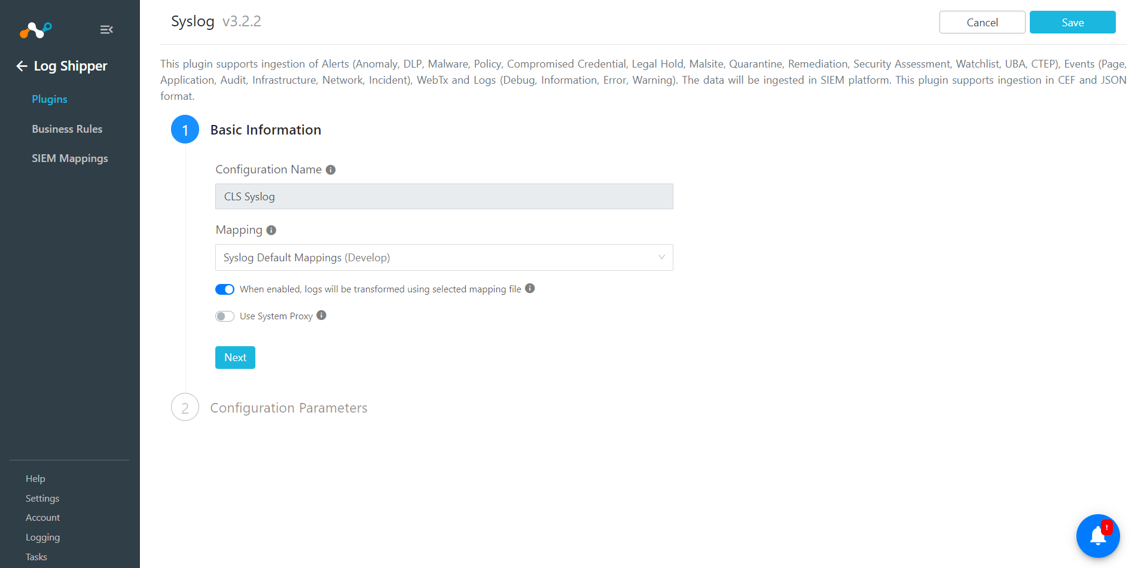The width and height of the screenshot is (1141, 568).
Task: Click the Cancel button
Action: 982,22
